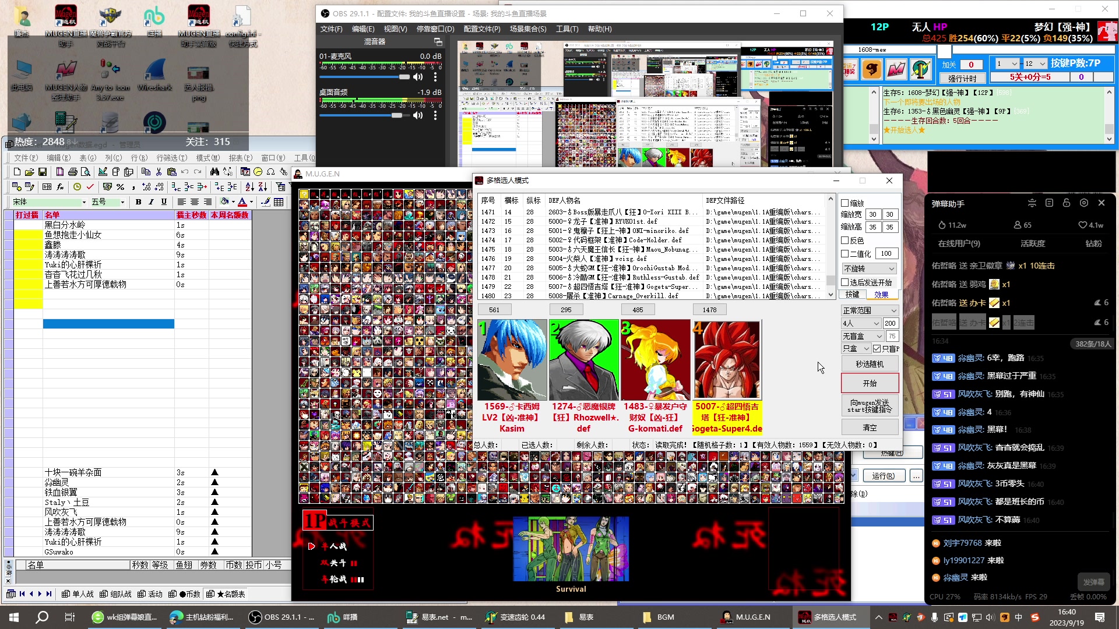Enable the 选后发送开始 checkbox
This screenshot has height=629, width=1119.
pos(844,282)
